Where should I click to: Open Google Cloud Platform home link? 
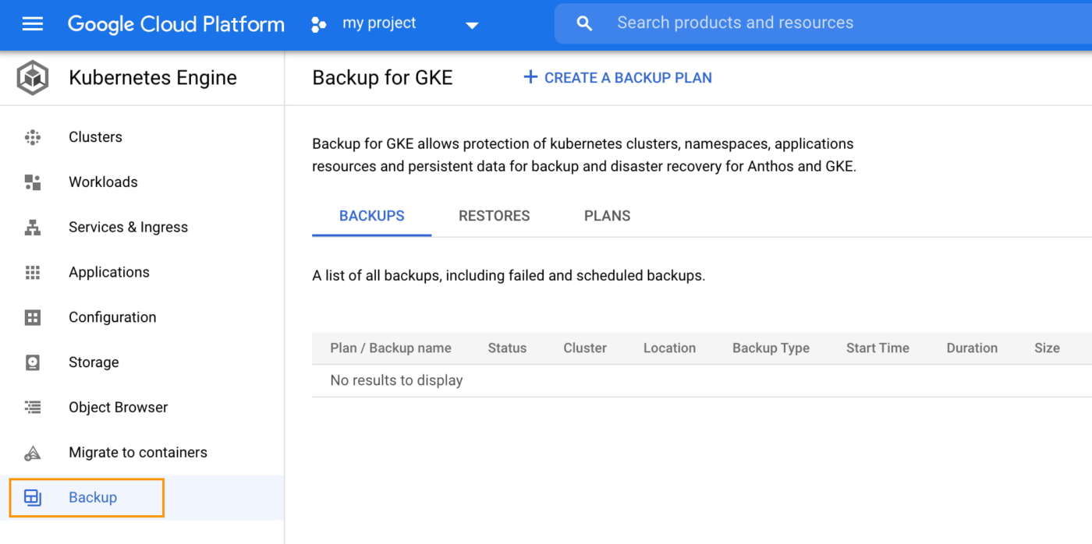point(175,23)
